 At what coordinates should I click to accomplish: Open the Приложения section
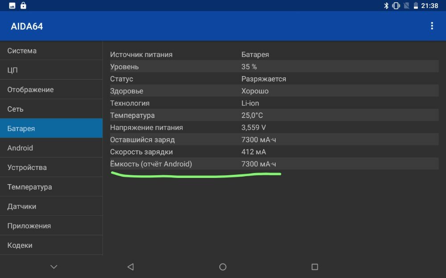[51, 226]
